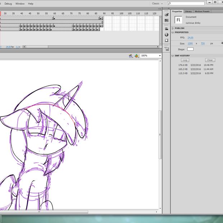Open the Transform panel icon

coord(167,40)
